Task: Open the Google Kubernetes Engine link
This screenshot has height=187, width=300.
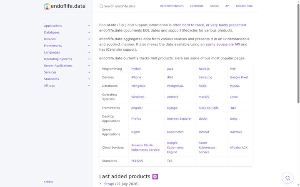Action: 175,148
